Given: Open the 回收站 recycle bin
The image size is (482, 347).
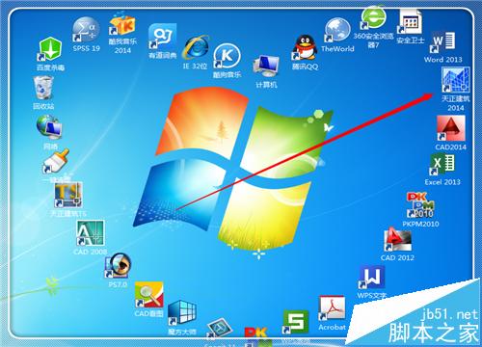Looking at the screenshot, I should pyautogui.click(x=43, y=88).
